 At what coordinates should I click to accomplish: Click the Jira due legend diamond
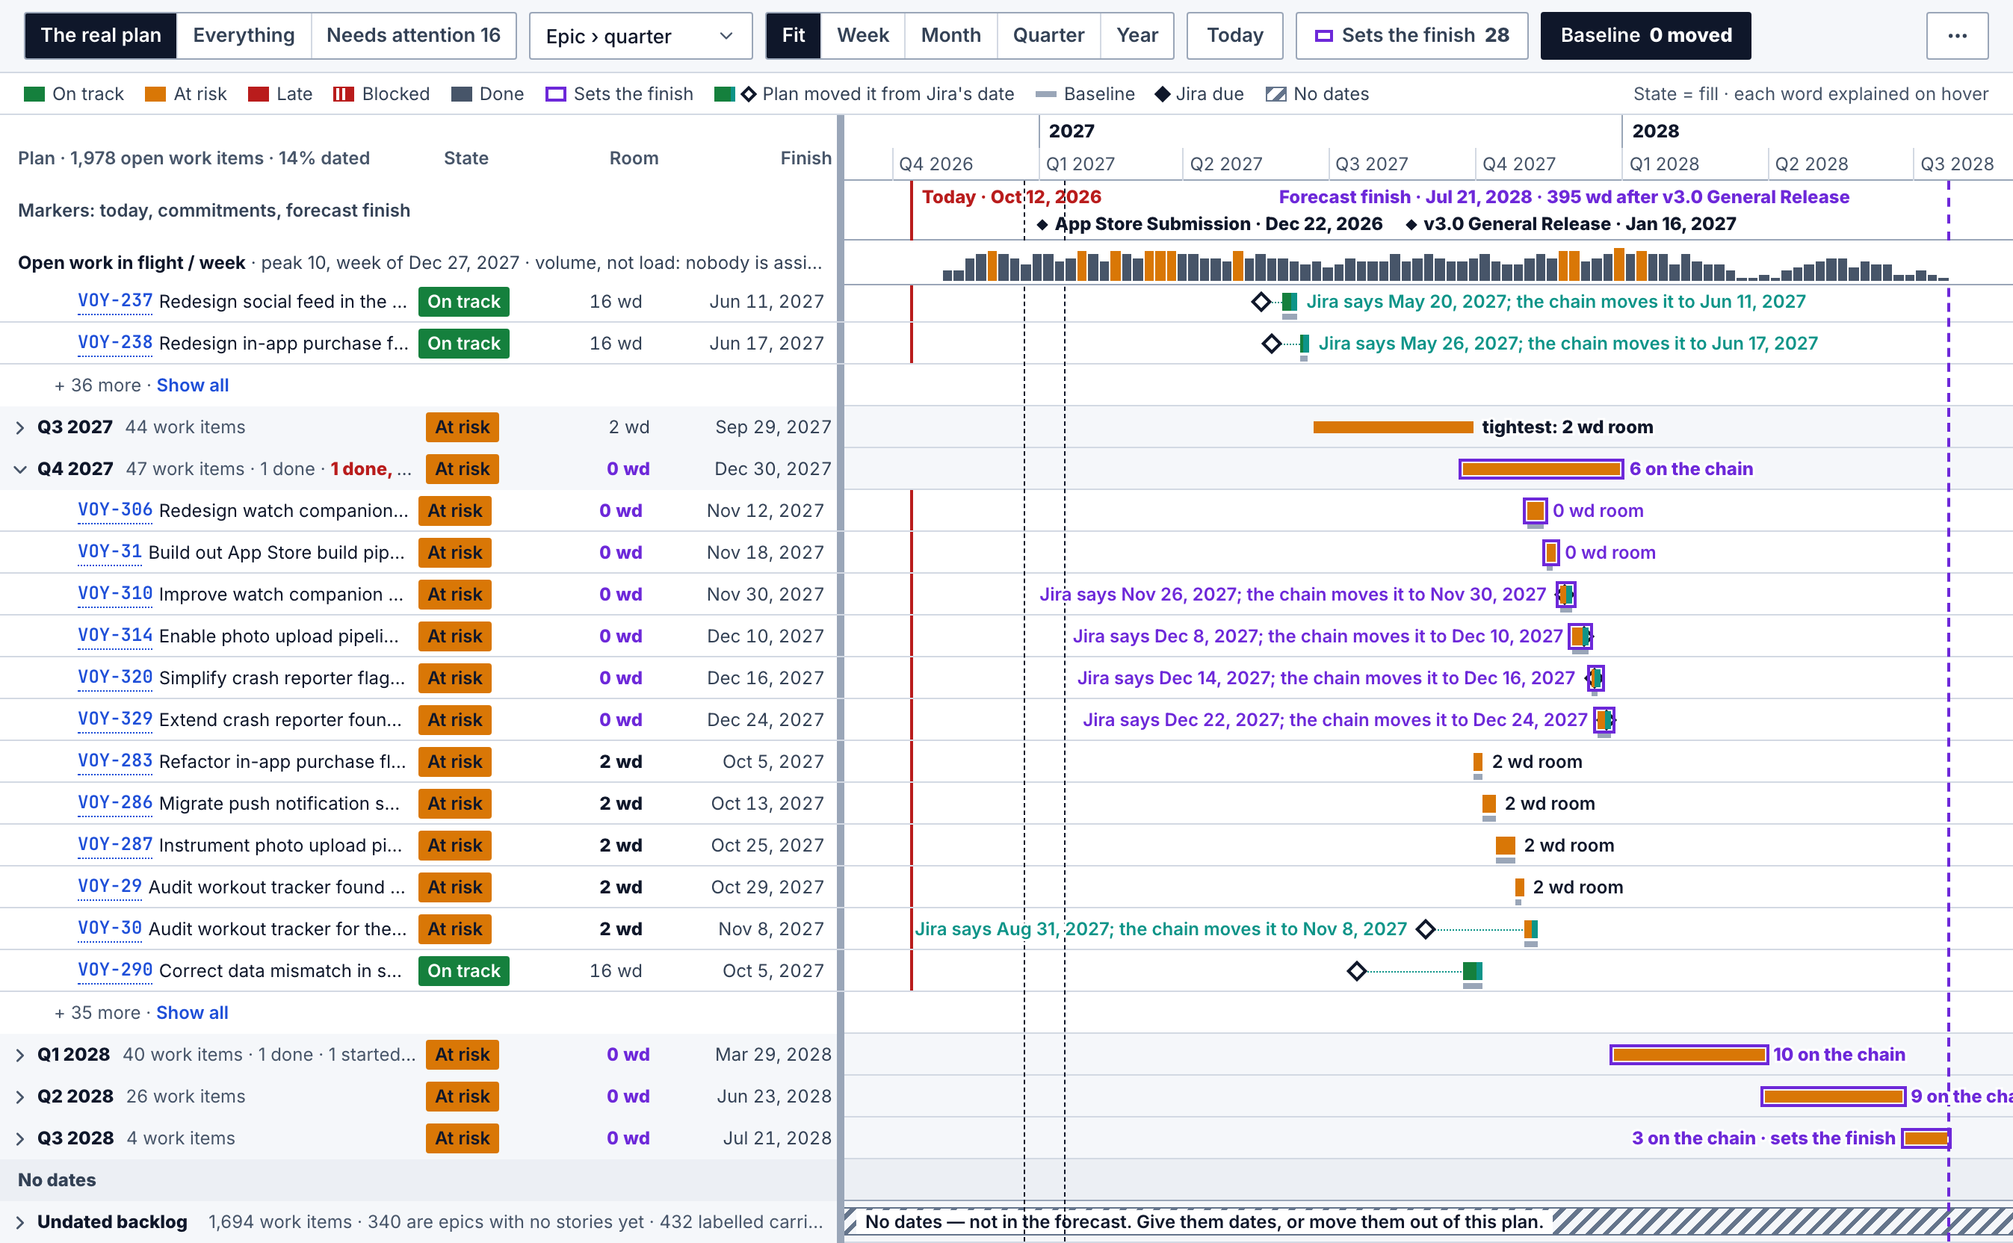(1162, 93)
